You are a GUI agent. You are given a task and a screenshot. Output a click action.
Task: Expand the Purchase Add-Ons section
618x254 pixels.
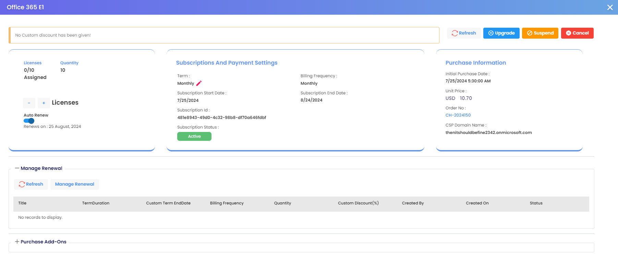point(17,242)
